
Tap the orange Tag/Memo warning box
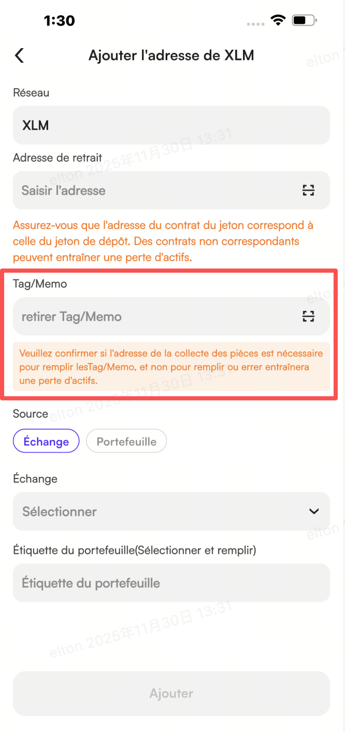click(x=171, y=367)
